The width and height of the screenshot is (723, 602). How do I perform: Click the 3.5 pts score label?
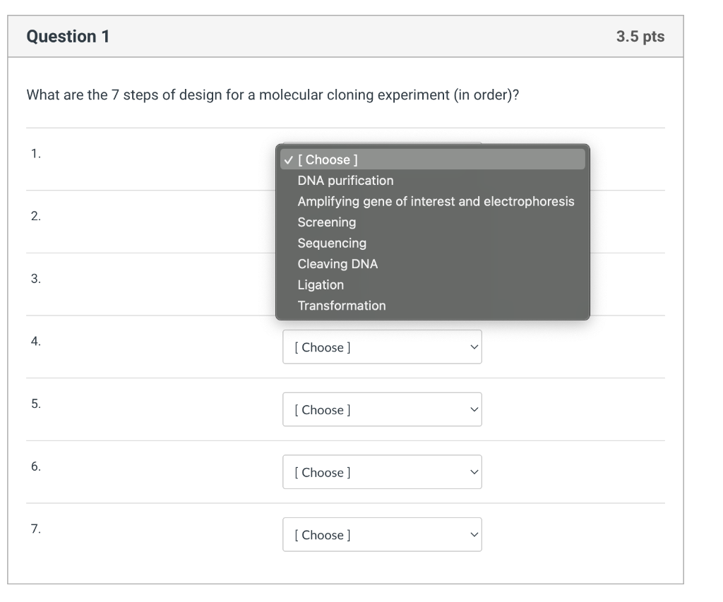640,37
